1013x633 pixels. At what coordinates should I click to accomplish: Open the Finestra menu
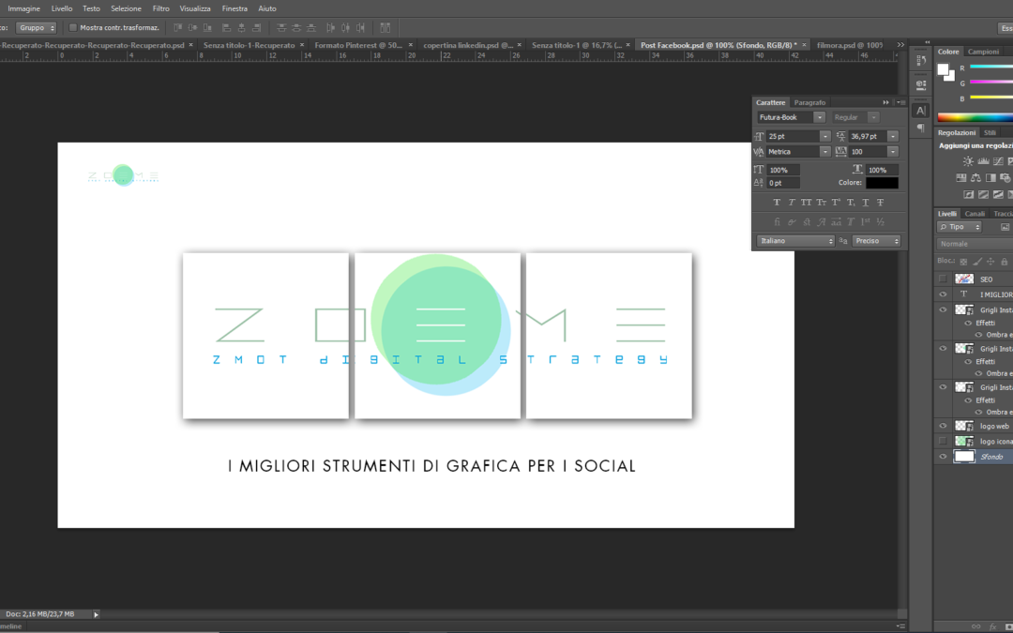(234, 8)
